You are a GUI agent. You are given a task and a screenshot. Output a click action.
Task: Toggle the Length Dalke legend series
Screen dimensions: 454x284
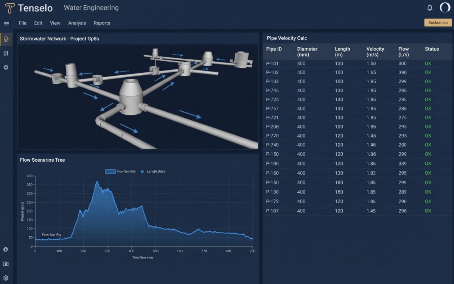[153, 172]
